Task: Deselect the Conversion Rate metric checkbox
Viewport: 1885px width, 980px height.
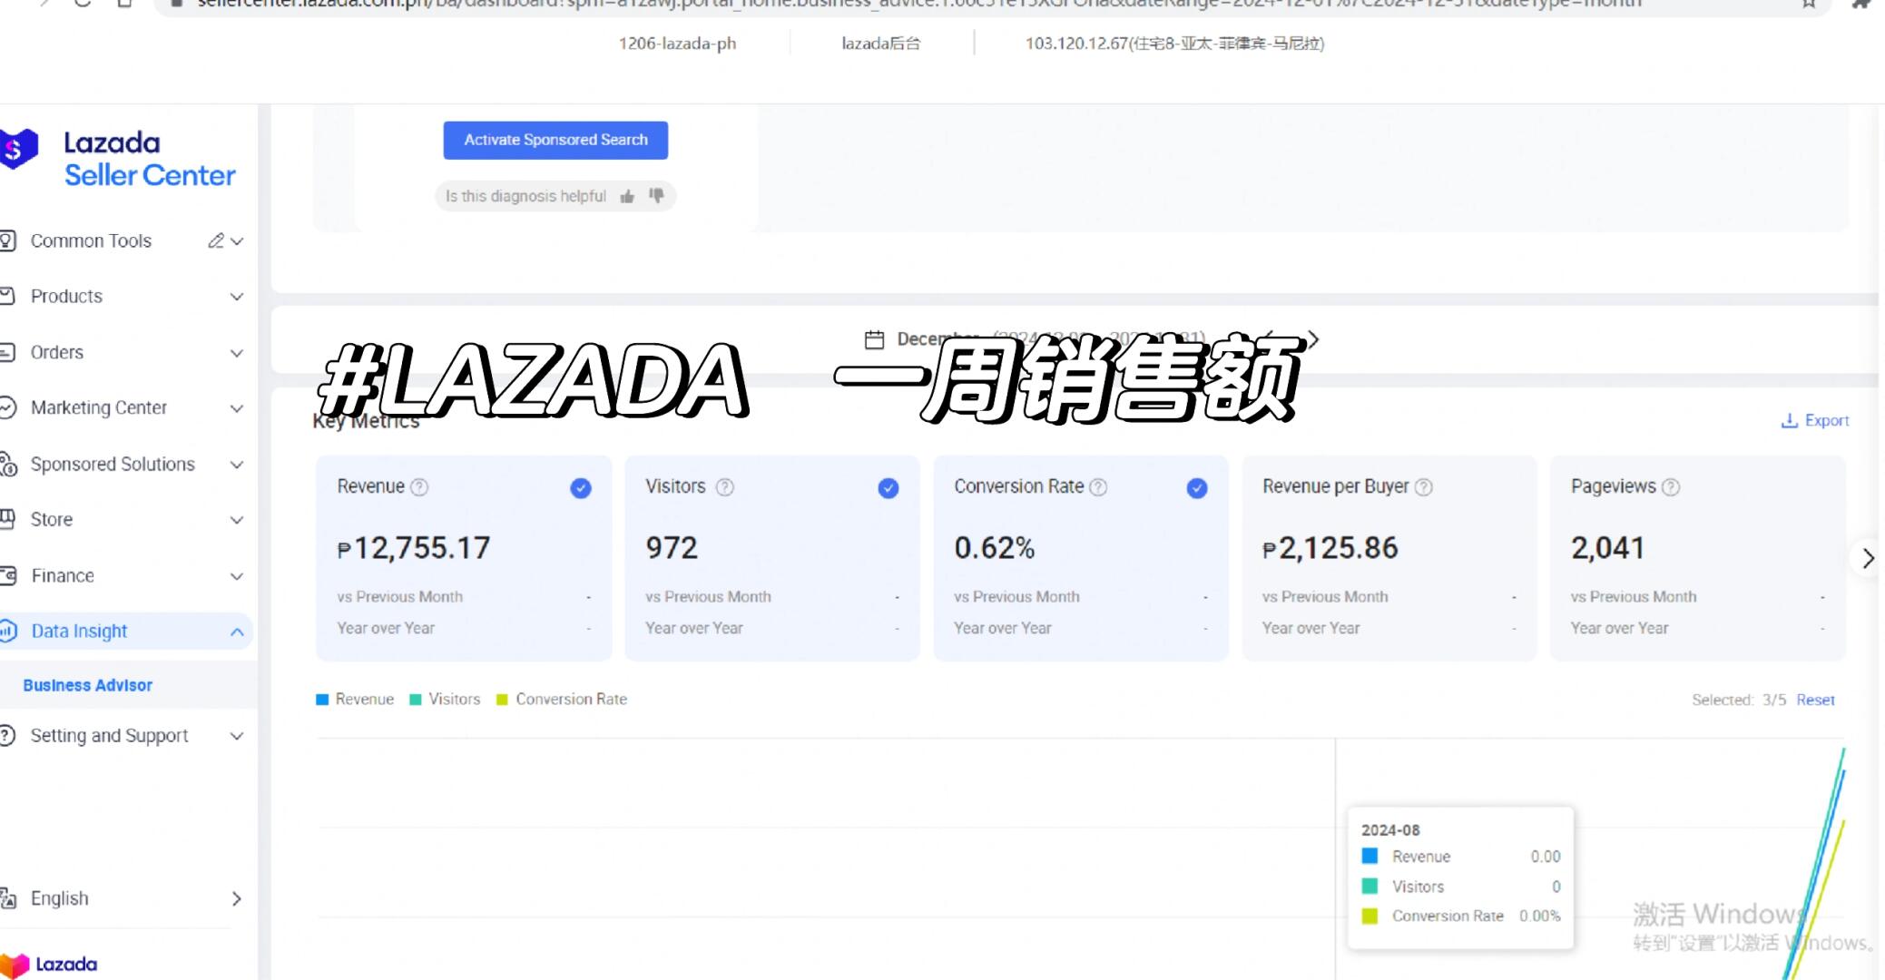Action: [x=1197, y=488]
